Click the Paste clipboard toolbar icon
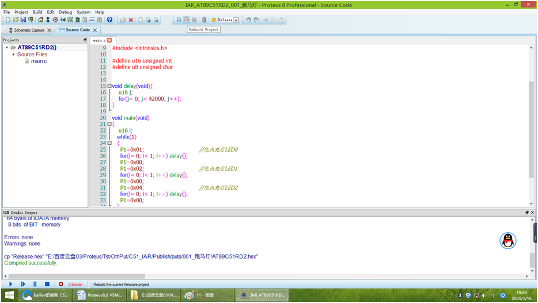The image size is (538, 303). (x=281, y=20)
